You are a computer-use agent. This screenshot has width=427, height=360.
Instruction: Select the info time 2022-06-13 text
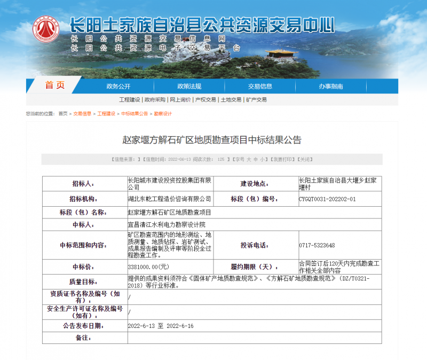pos(179,159)
